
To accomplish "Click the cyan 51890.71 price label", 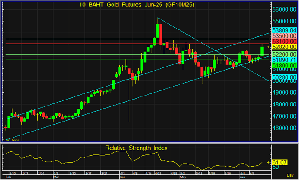I will pyautogui.click(x=284, y=60).
